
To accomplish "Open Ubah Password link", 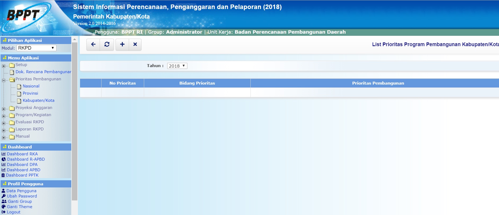I will [22, 196].
